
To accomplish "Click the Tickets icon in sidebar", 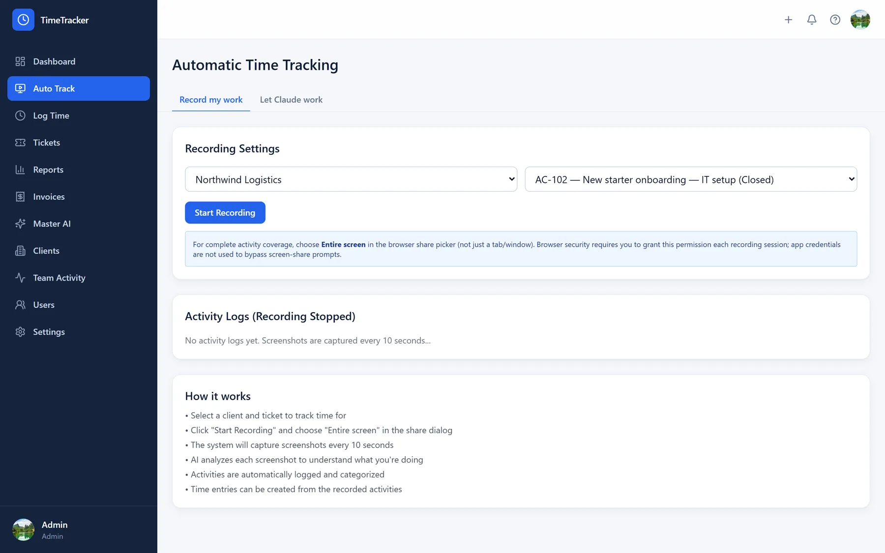I will pos(20,143).
